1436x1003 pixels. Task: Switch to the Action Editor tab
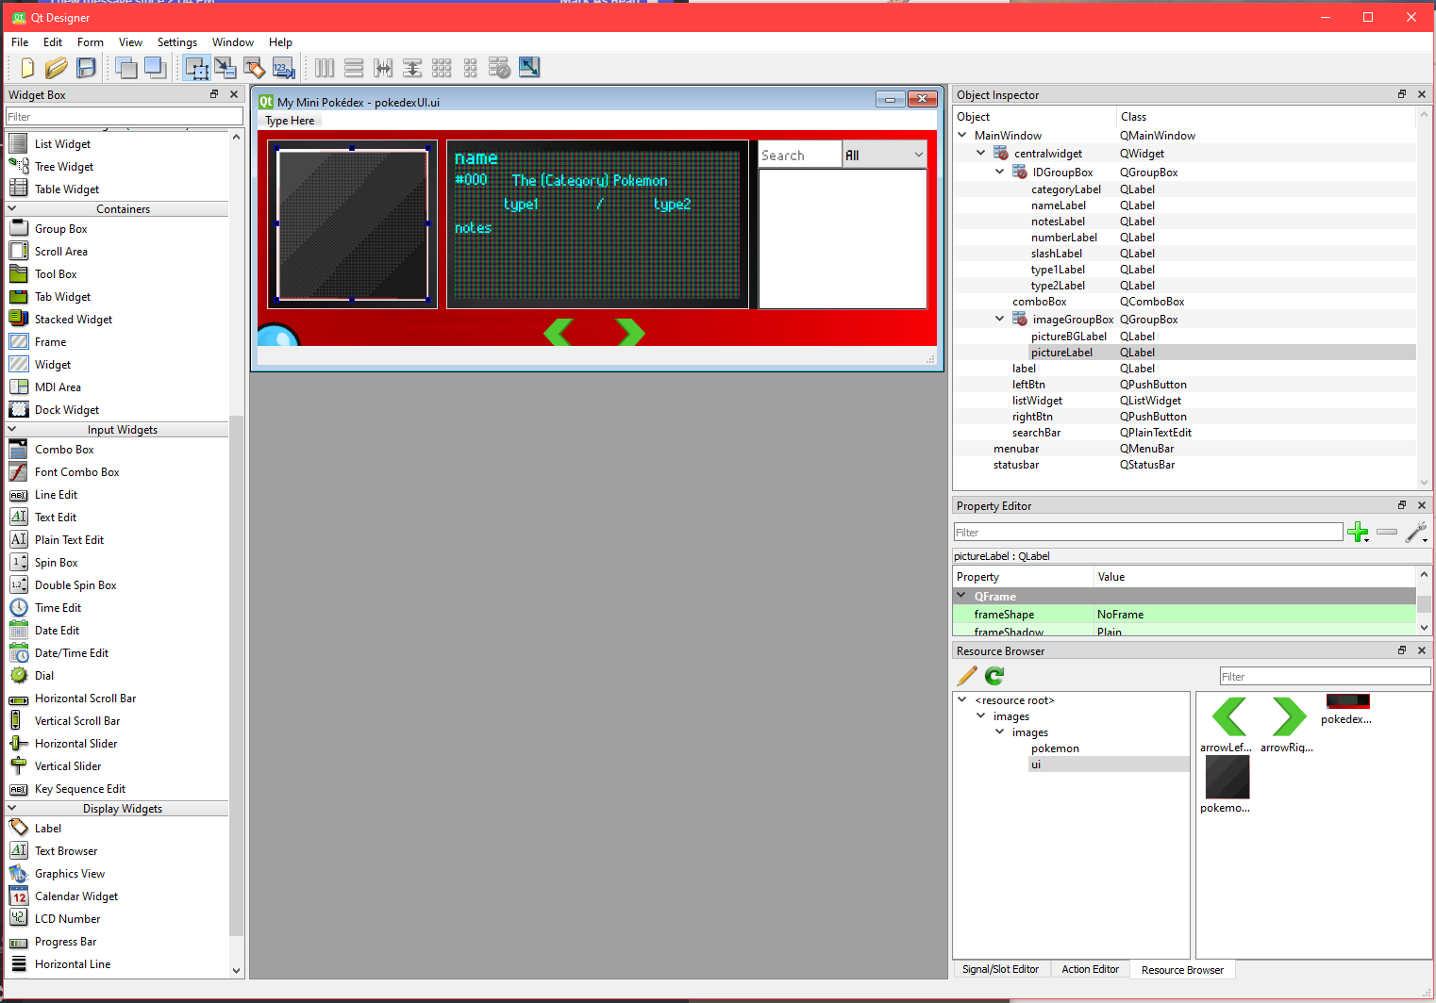pyautogui.click(x=1090, y=969)
